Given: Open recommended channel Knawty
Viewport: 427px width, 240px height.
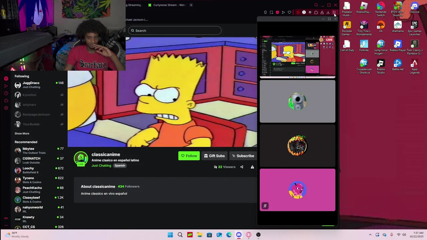Looking at the screenshot, I should coord(39,219).
